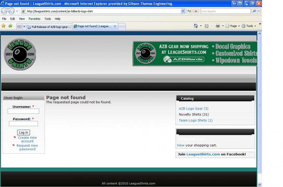Click the page icon in address bar
This screenshot has width=283, height=187.
click(24, 11)
